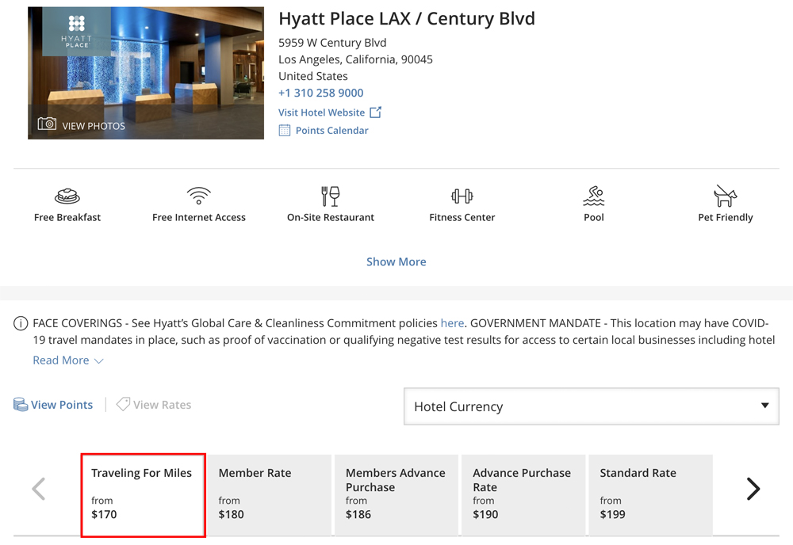Screen dimensions: 793x545
Task: Call hotel phone number +1 310 258 9000
Action: [x=320, y=93]
